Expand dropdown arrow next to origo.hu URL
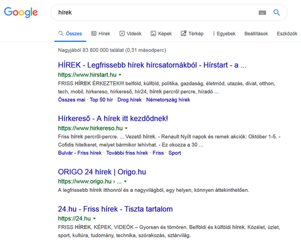301x245 pixels. coord(125,181)
